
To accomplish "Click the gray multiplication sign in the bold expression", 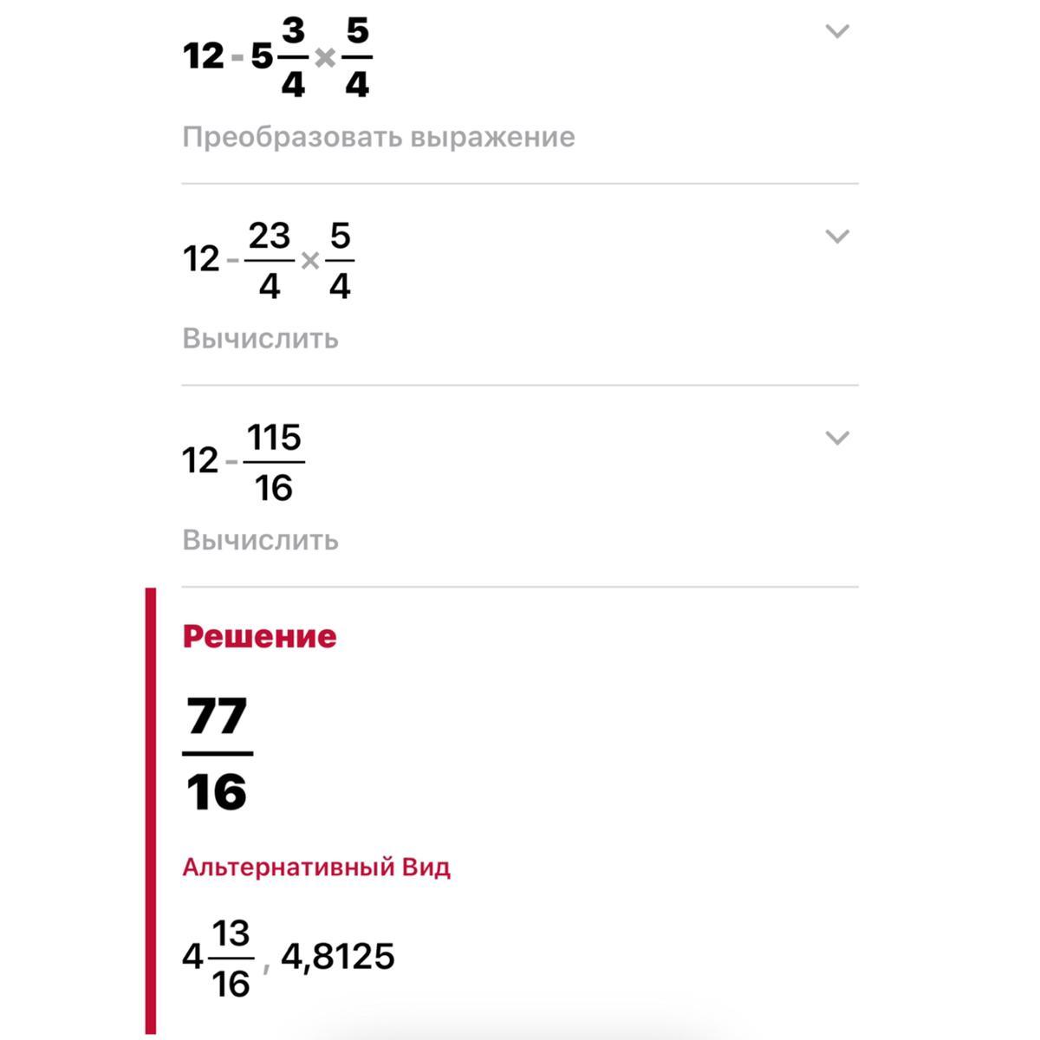I will pos(325,58).
